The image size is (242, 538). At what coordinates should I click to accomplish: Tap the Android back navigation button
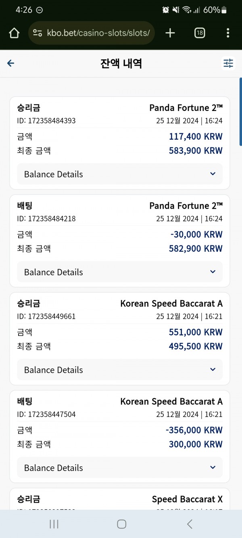tap(190, 524)
